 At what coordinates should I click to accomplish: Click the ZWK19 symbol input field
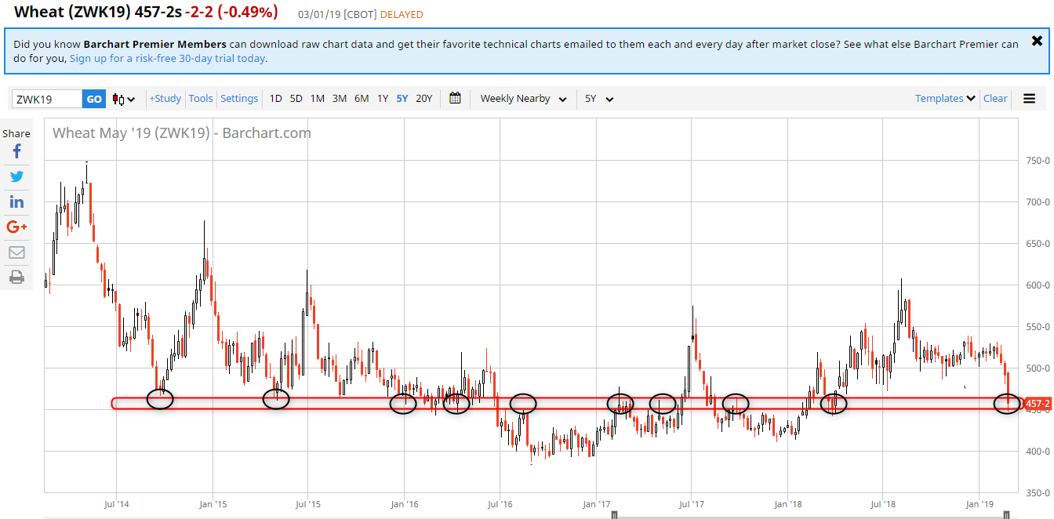pyautogui.click(x=47, y=99)
